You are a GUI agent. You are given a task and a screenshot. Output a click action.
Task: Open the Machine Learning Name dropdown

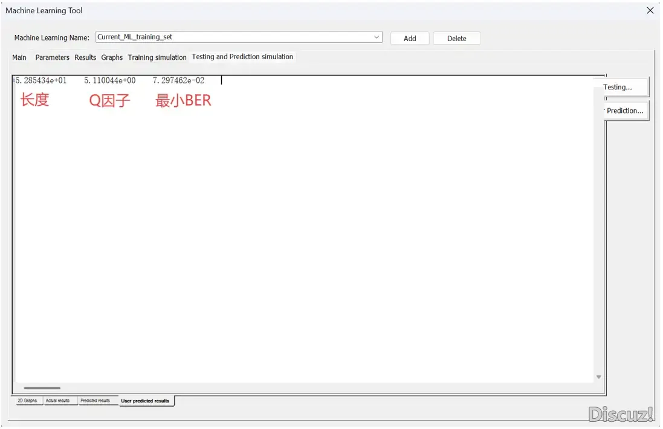(x=377, y=37)
